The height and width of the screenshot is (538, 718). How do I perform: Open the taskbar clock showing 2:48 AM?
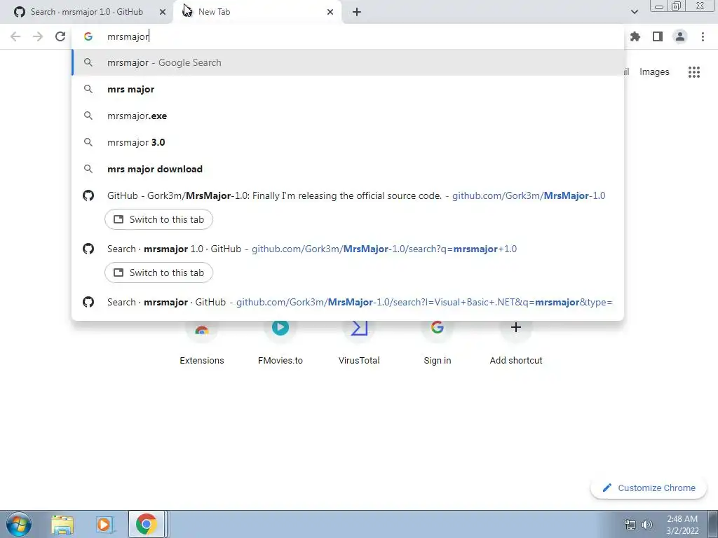682,525
